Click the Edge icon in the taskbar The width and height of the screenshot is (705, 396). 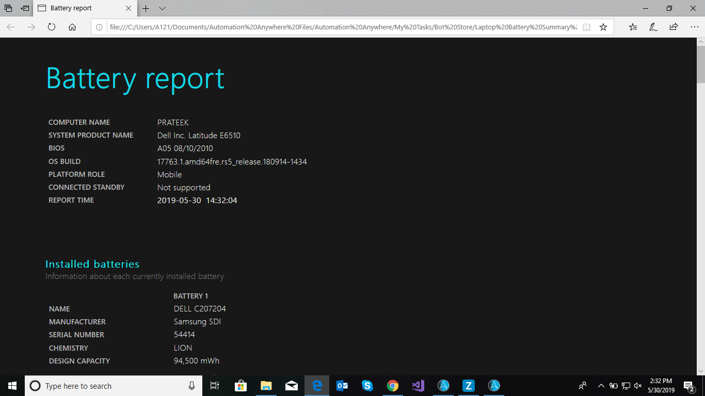pyautogui.click(x=316, y=386)
